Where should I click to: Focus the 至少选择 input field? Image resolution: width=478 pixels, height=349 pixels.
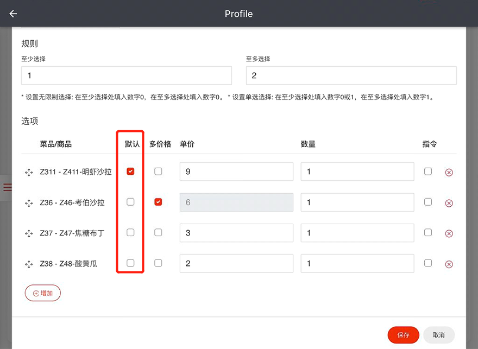[127, 75]
